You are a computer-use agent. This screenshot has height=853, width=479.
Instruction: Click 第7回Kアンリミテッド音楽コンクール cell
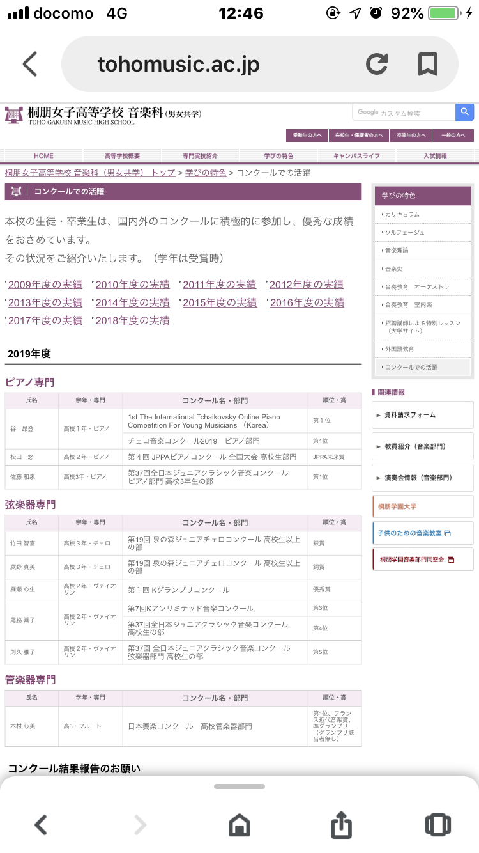coord(215,608)
